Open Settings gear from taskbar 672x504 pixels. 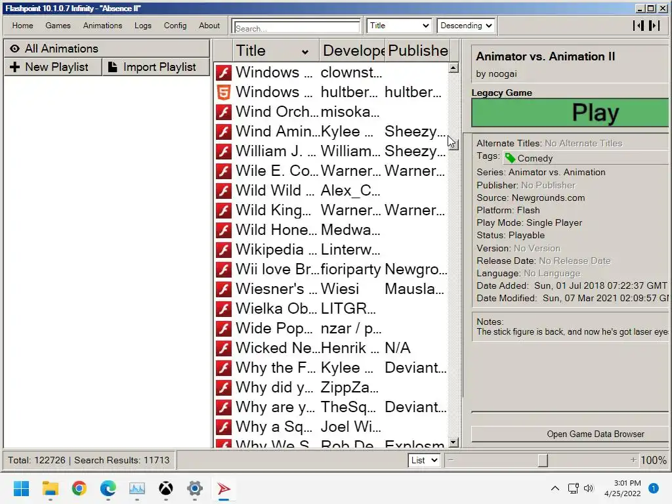[x=194, y=488]
